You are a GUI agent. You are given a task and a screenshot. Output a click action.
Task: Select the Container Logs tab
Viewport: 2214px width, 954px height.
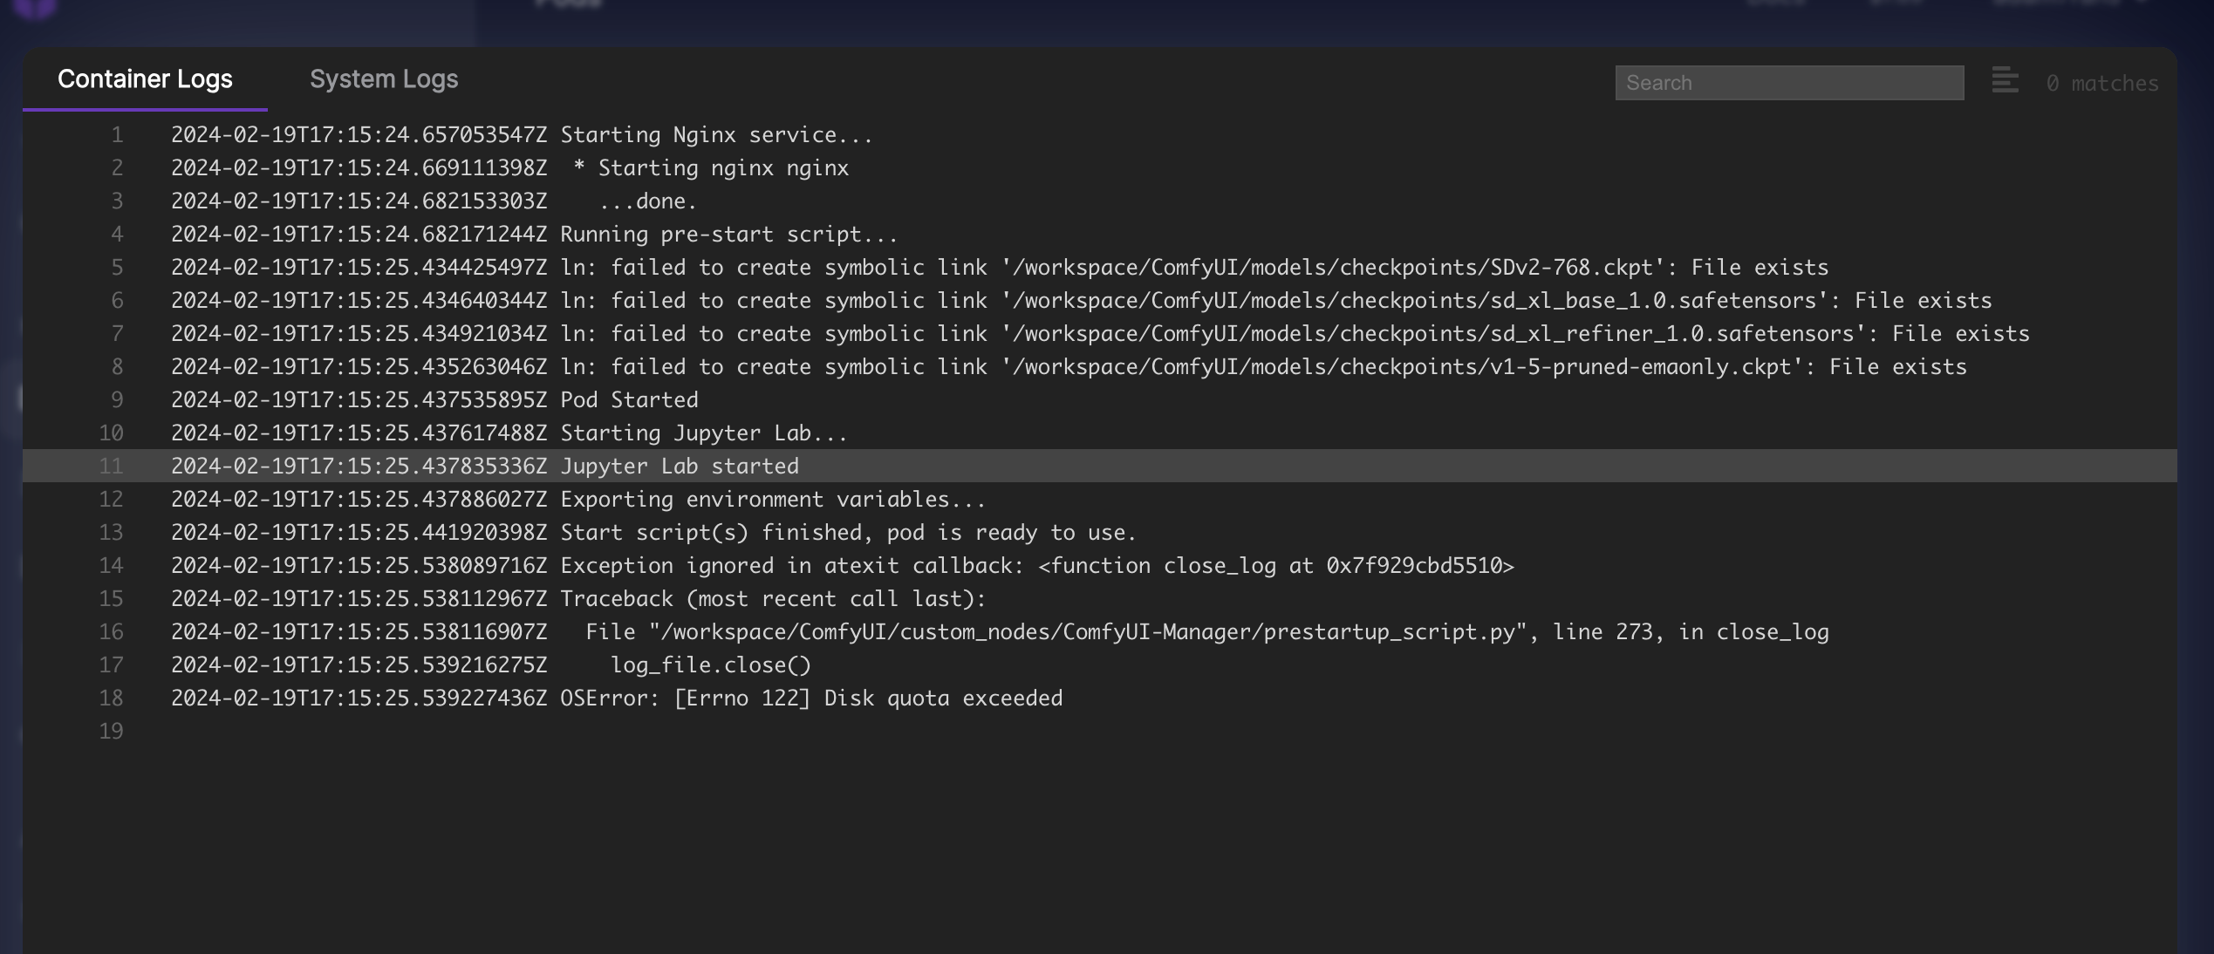pos(145,79)
